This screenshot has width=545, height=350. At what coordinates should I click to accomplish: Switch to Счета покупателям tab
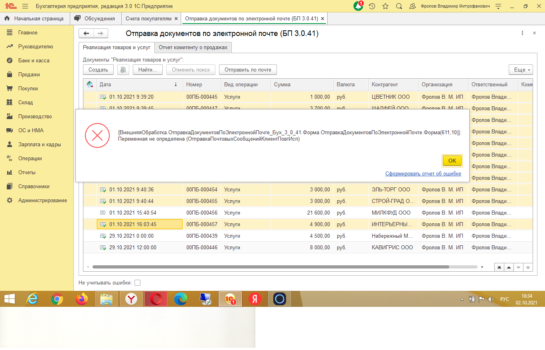pos(148,18)
